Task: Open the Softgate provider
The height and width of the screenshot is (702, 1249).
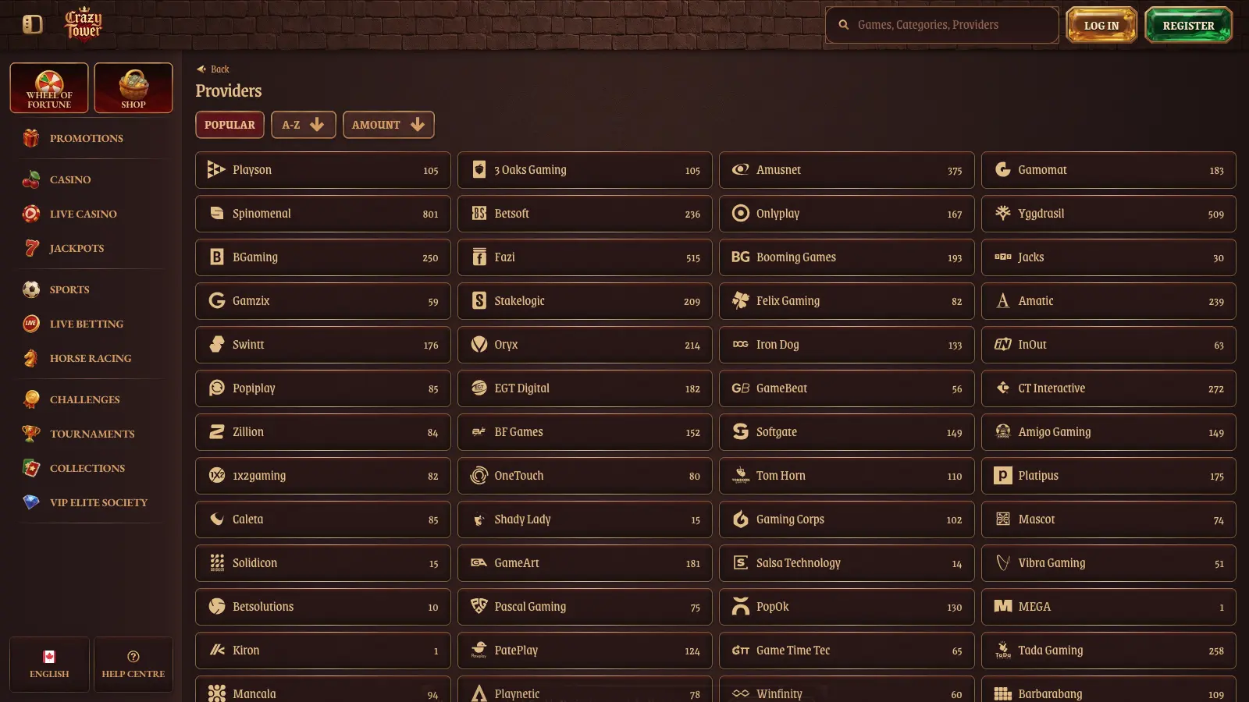Action: (x=847, y=432)
